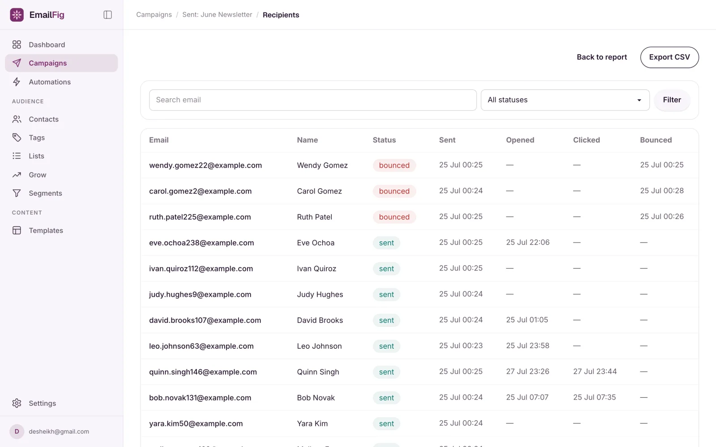Image resolution: width=716 pixels, height=447 pixels.
Task: Click david.brooks107@example.com email
Action: 205,320
